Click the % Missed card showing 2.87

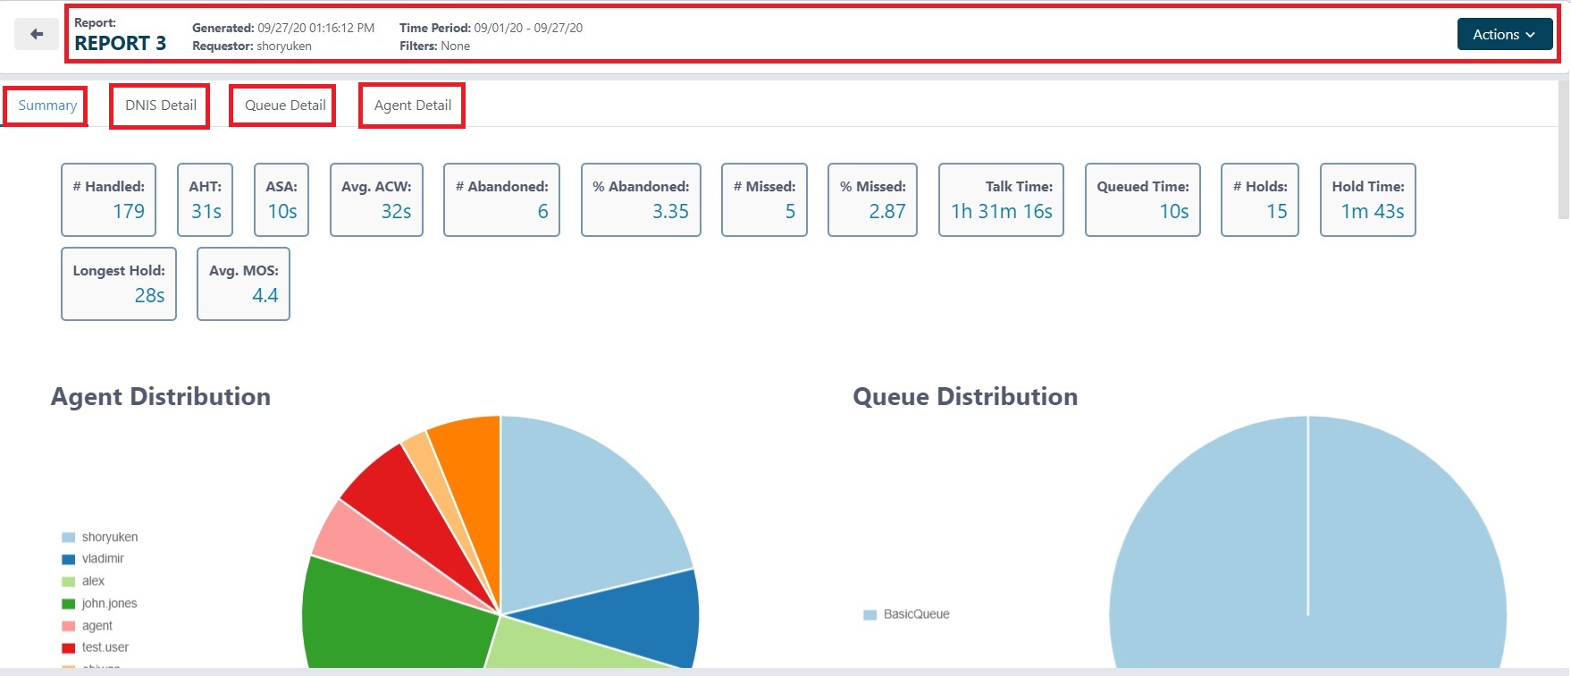(x=872, y=199)
